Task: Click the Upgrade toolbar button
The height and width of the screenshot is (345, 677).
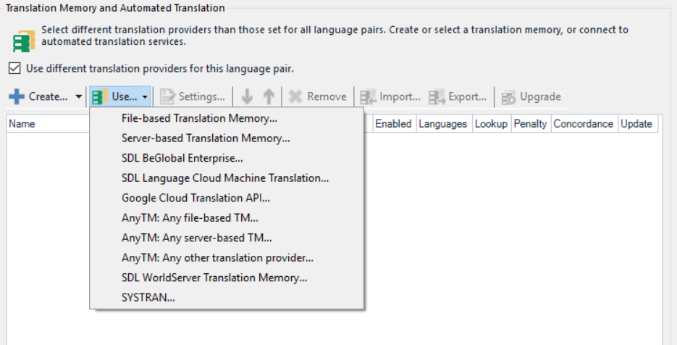Action: click(531, 96)
